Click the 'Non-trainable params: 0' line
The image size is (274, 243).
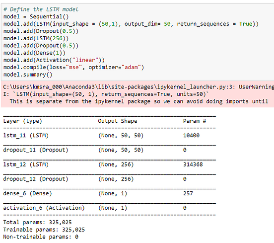coord(41,237)
